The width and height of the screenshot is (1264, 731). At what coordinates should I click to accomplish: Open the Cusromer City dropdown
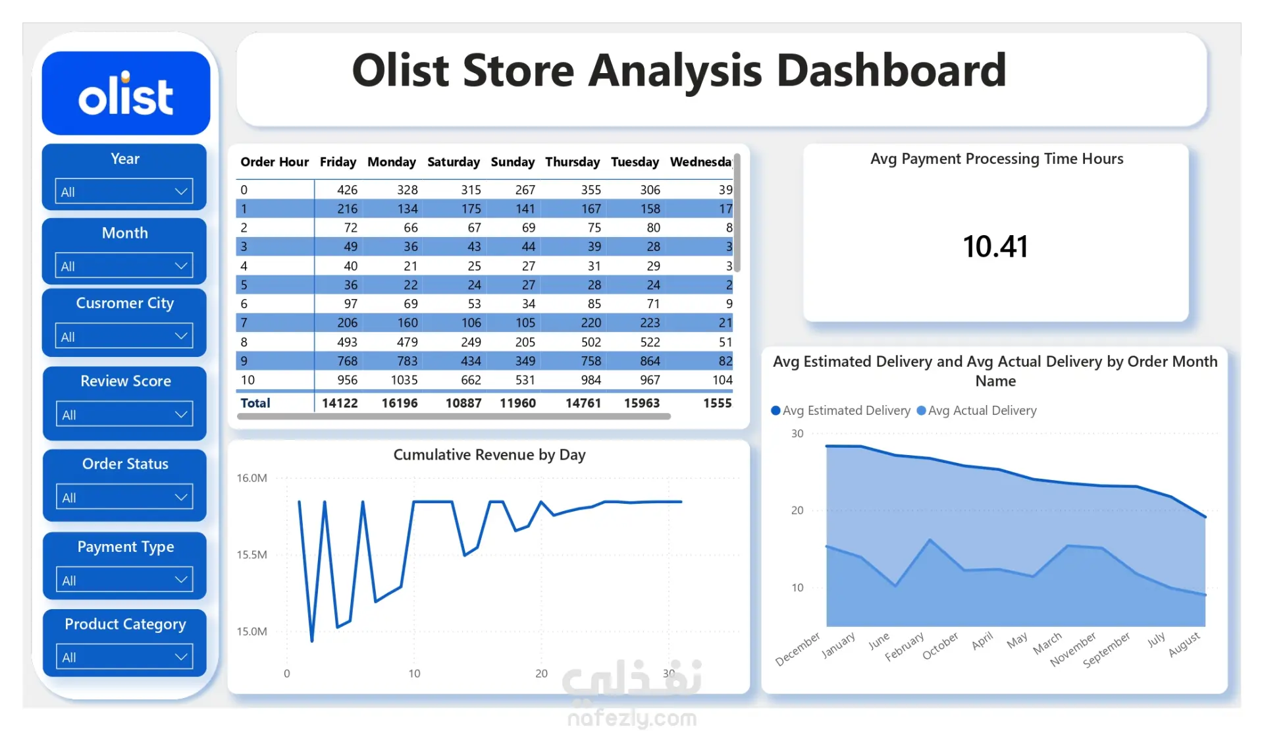(124, 337)
